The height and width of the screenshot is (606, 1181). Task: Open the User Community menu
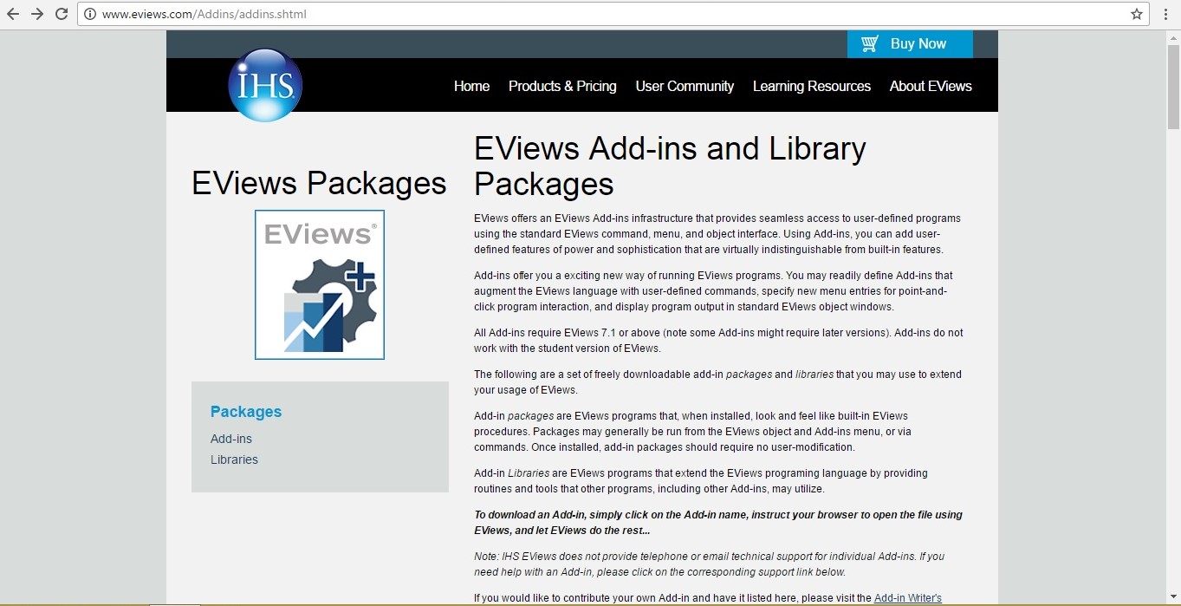point(685,86)
